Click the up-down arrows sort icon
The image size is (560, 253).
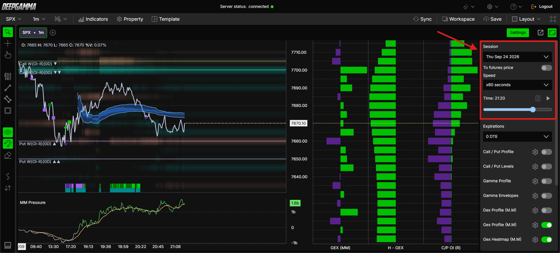click(x=8, y=188)
